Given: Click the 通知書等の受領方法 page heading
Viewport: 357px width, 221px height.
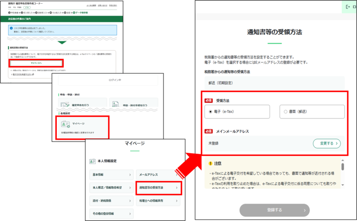Looking at the screenshot, I should 274,32.
